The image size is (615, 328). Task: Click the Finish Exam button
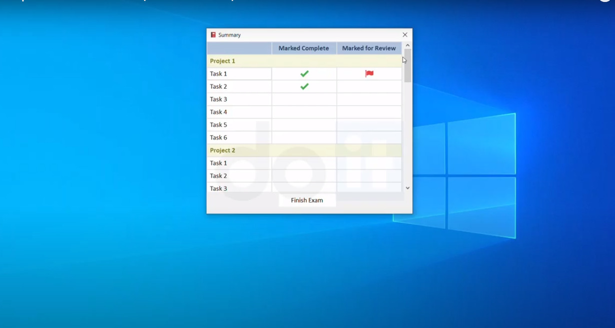(307, 200)
